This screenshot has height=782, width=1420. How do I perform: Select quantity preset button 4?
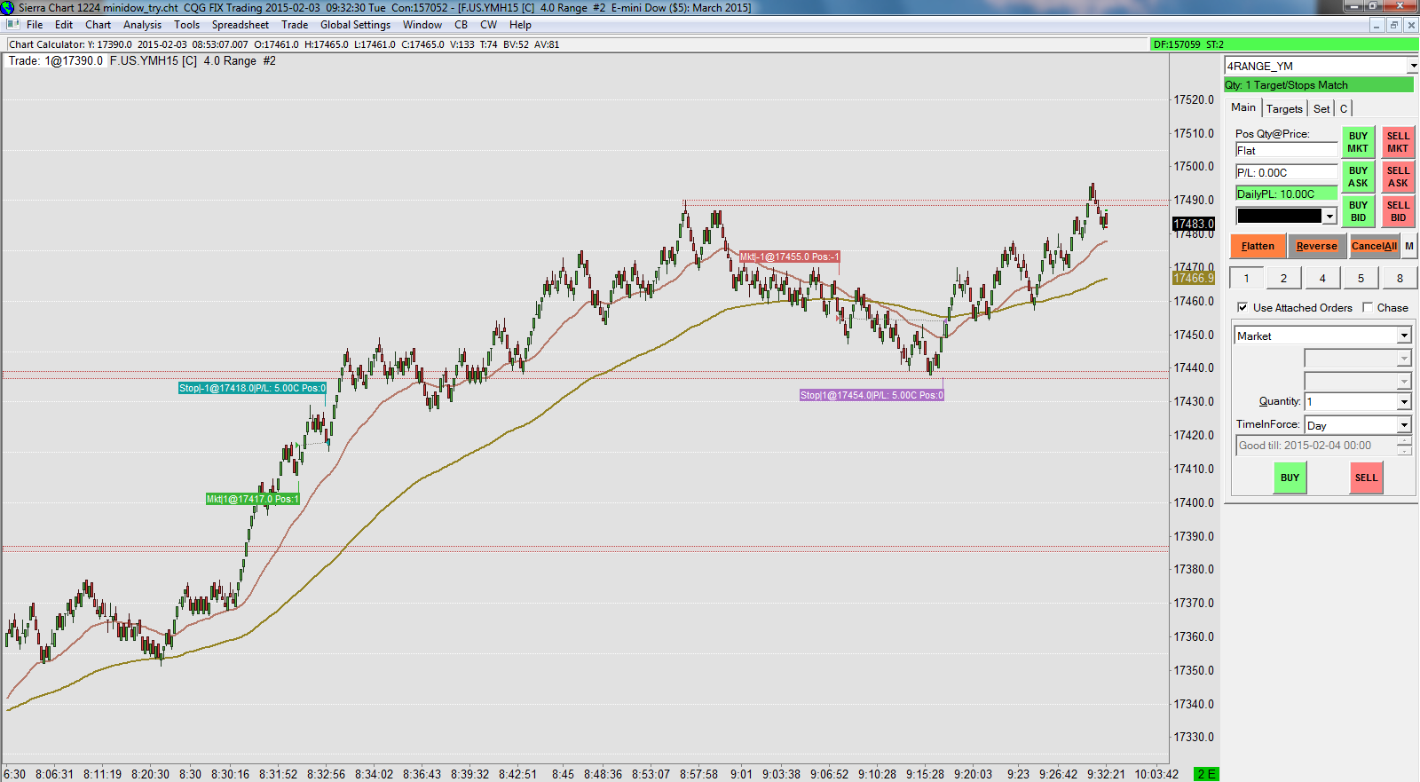point(1322,278)
